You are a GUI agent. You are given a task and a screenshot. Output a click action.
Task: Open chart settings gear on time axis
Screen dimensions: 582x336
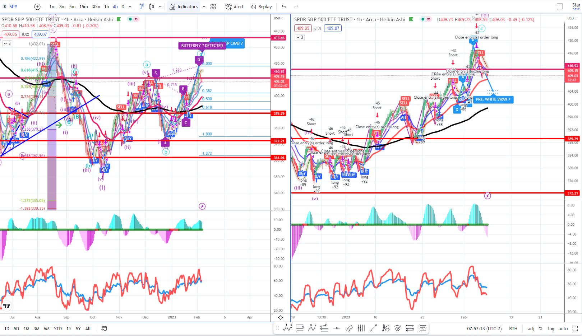(281, 317)
